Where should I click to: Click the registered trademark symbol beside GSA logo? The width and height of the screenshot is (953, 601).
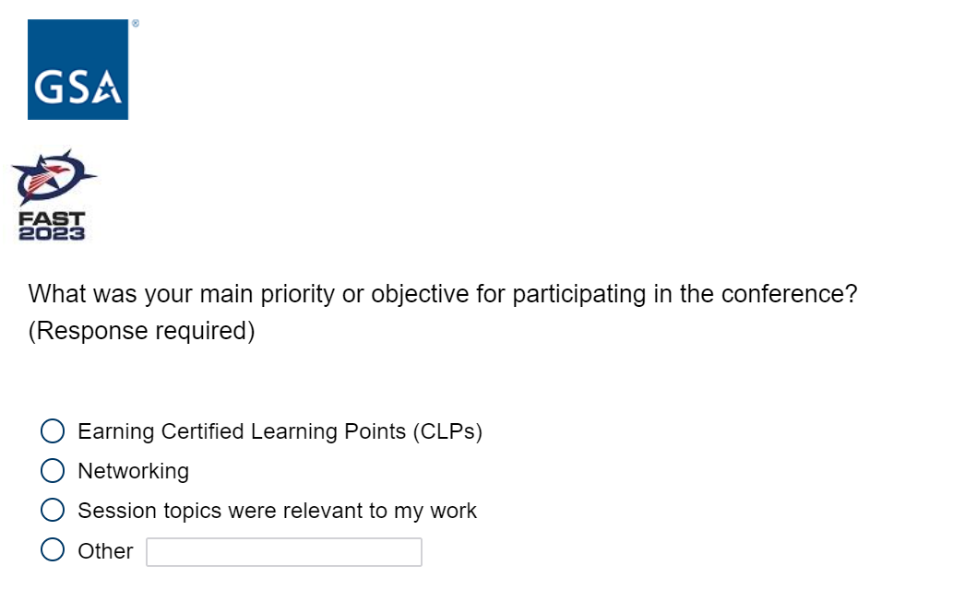pos(136,24)
